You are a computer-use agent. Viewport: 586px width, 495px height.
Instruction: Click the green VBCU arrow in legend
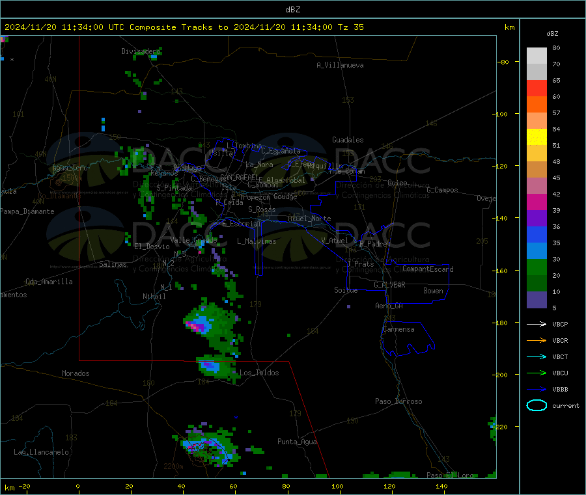[537, 373]
